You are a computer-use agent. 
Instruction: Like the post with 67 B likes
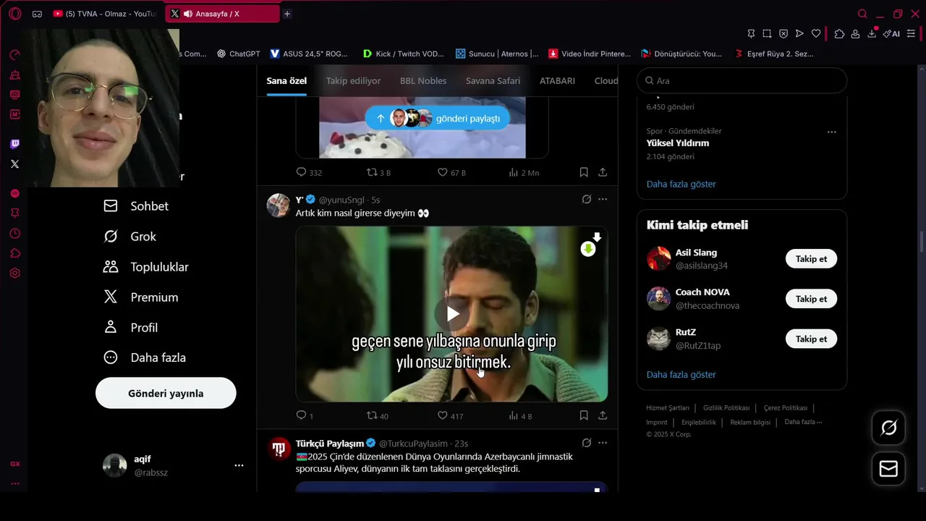[451, 172]
